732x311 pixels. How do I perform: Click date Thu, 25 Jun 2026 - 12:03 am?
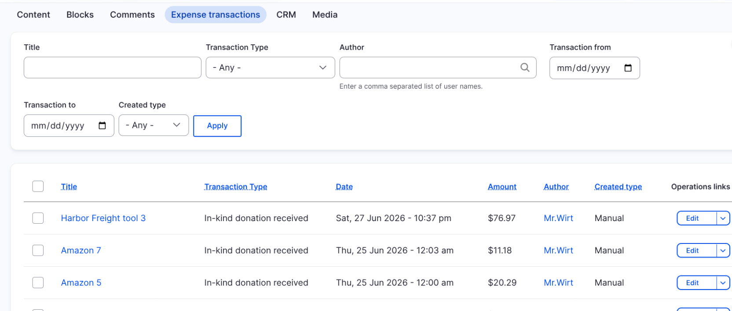pyautogui.click(x=395, y=250)
